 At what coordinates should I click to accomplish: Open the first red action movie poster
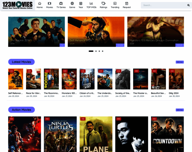pos(25,134)
